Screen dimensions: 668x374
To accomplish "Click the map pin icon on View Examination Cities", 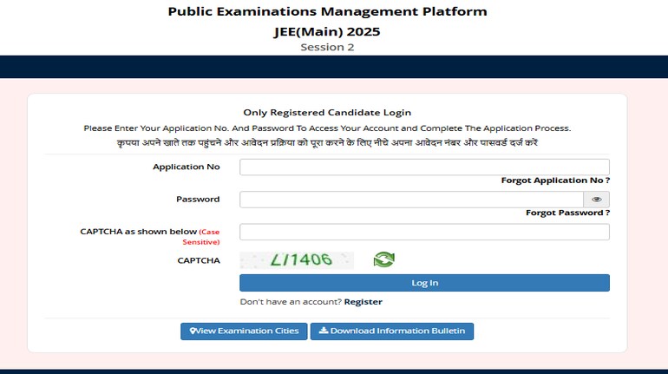I will [193, 331].
